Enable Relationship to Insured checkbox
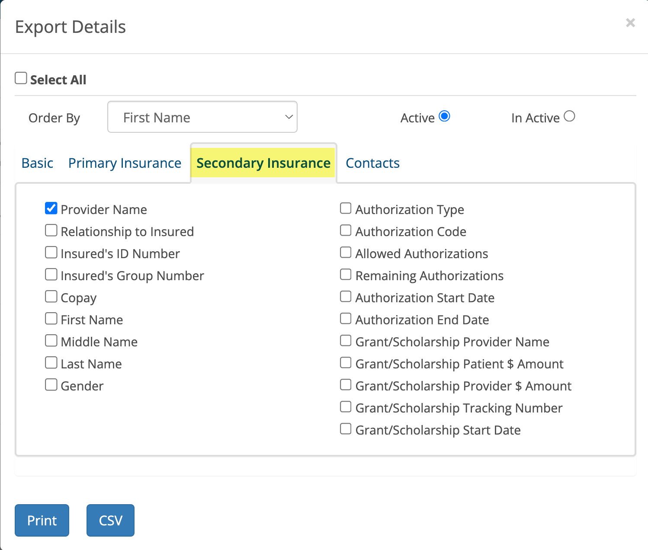This screenshot has height=550, width=648. pyautogui.click(x=51, y=230)
